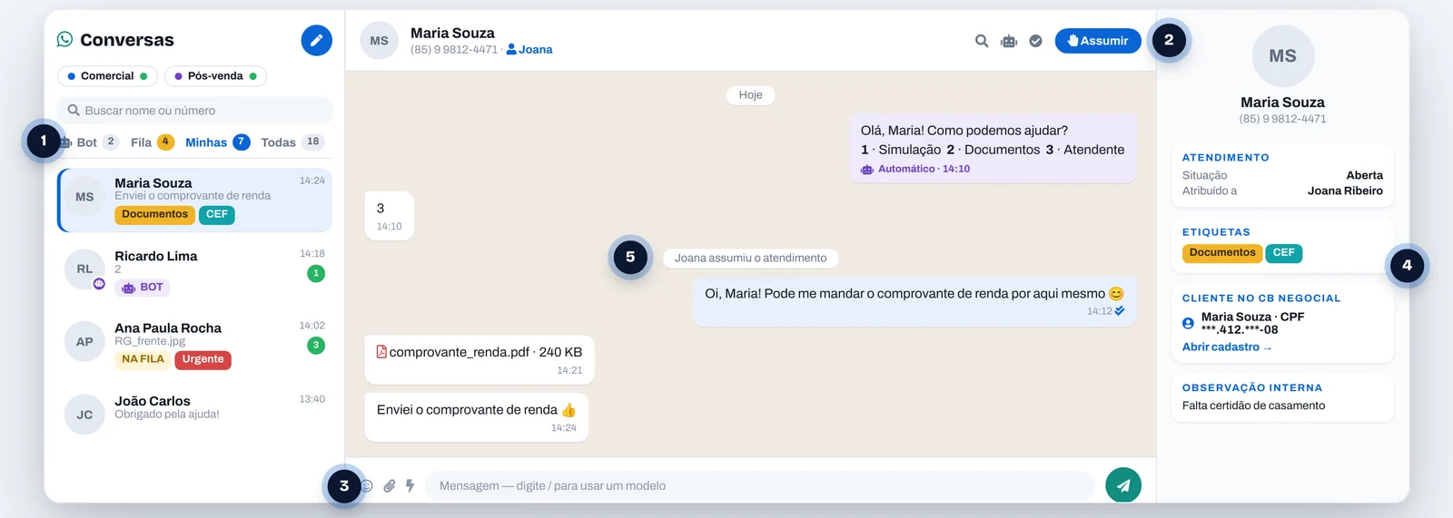1453x518 pixels.
Task: Click 'Enviei o comprovante de renda' chat bubble
Action: 477,418
